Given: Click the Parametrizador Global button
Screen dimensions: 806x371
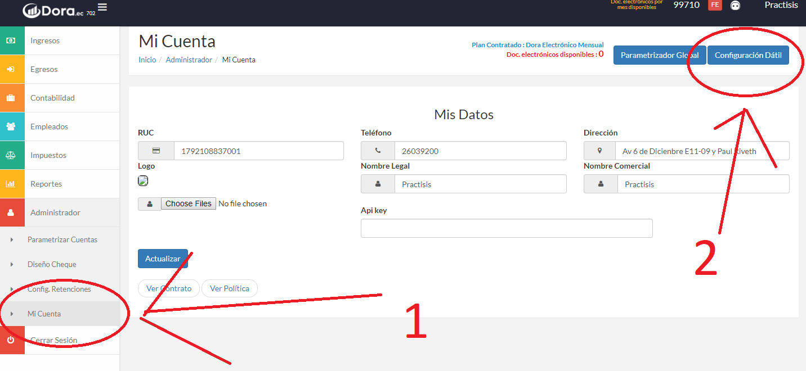Looking at the screenshot, I should pyautogui.click(x=659, y=55).
